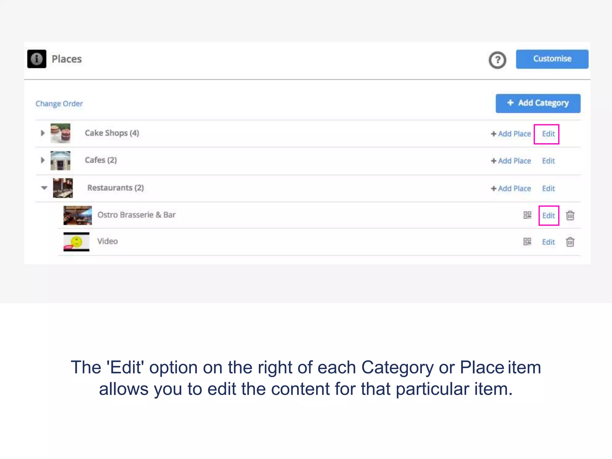612x459 pixels.
Task: Click the Places page title
Action: pyautogui.click(x=67, y=59)
